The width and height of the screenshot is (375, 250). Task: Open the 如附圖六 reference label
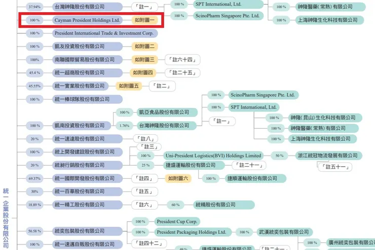point(178,178)
